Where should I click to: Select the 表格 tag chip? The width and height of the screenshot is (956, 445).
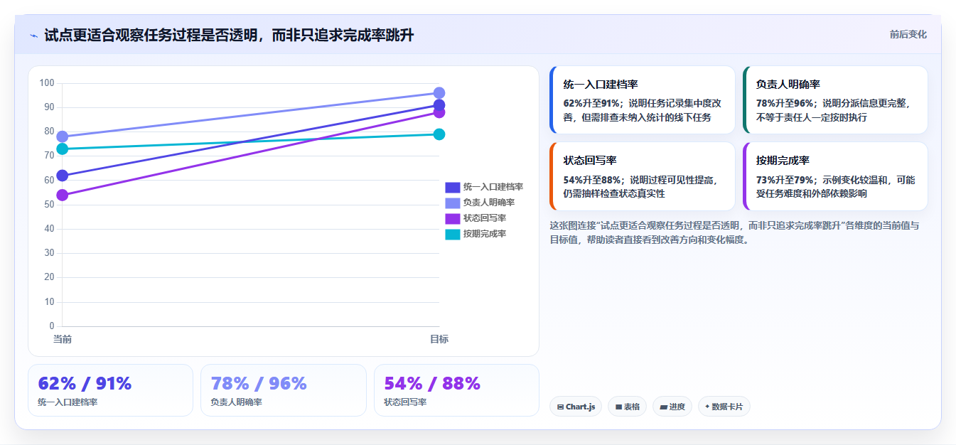627,407
